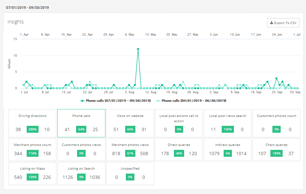Screen dimensions: 306x194
Task: Select Local post actions call to action card
Action: (x=179, y=123)
